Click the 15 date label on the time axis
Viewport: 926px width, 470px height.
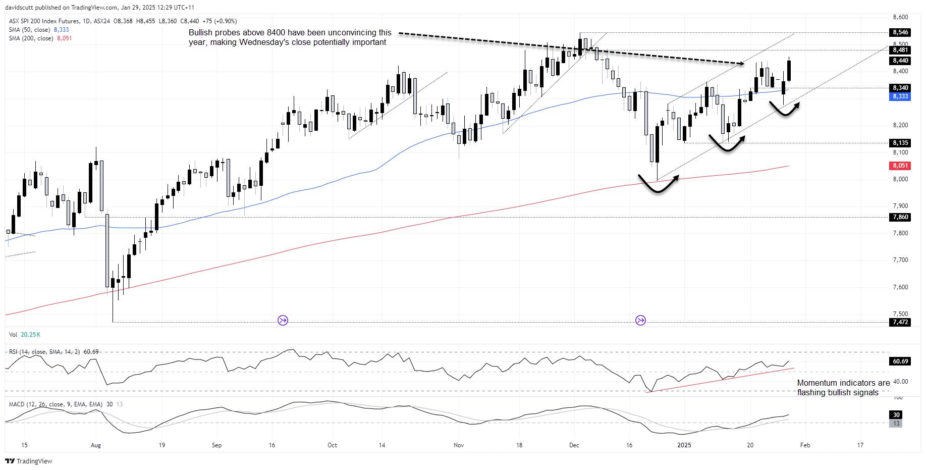pyautogui.click(x=24, y=445)
